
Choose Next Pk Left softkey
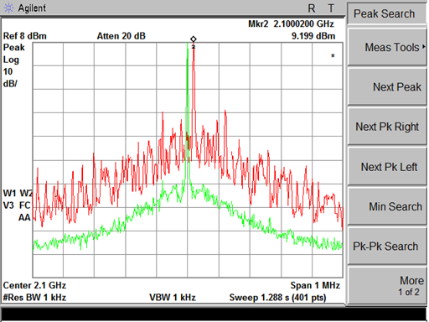coord(387,167)
